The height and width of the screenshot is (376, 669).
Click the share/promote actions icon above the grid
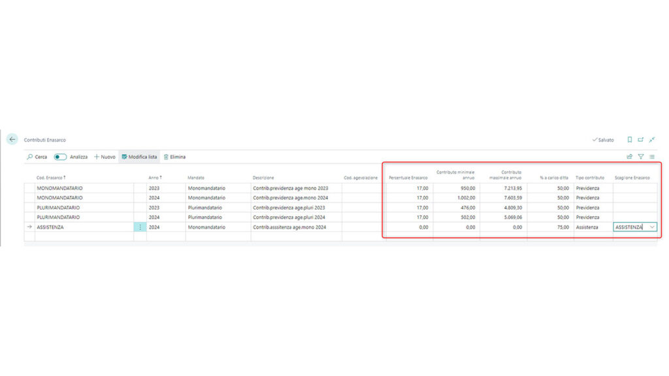click(x=629, y=157)
